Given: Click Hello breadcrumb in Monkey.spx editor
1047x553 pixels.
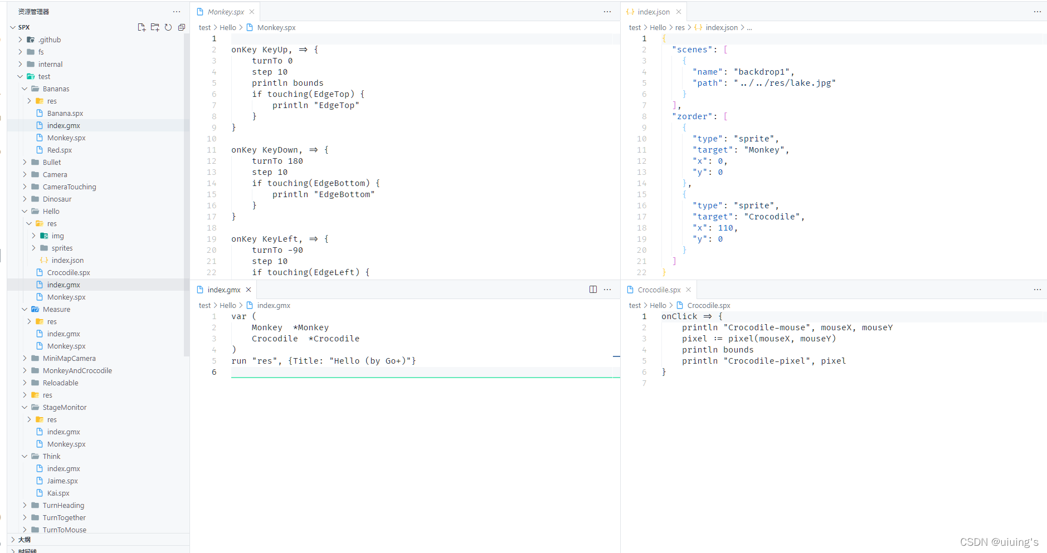Looking at the screenshot, I should [x=228, y=27].
